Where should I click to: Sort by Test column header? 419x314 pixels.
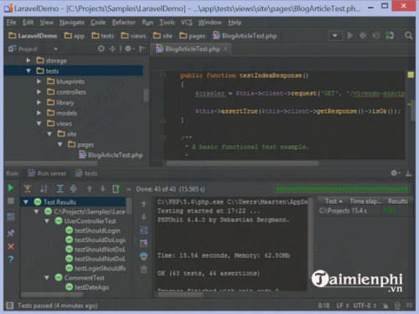[x=334, y=201]
